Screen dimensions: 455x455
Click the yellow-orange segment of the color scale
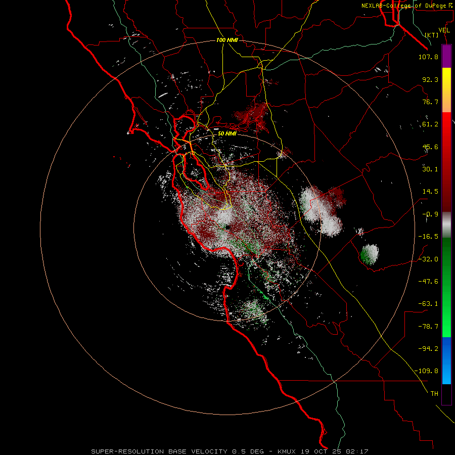[x=446, y=90]
